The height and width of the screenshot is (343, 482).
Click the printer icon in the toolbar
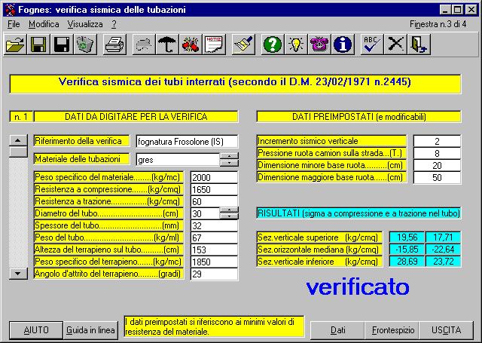click(x=114, y=45)
